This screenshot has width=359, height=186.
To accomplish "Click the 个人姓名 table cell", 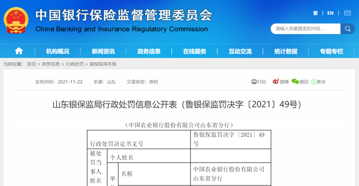I will 149,156.
